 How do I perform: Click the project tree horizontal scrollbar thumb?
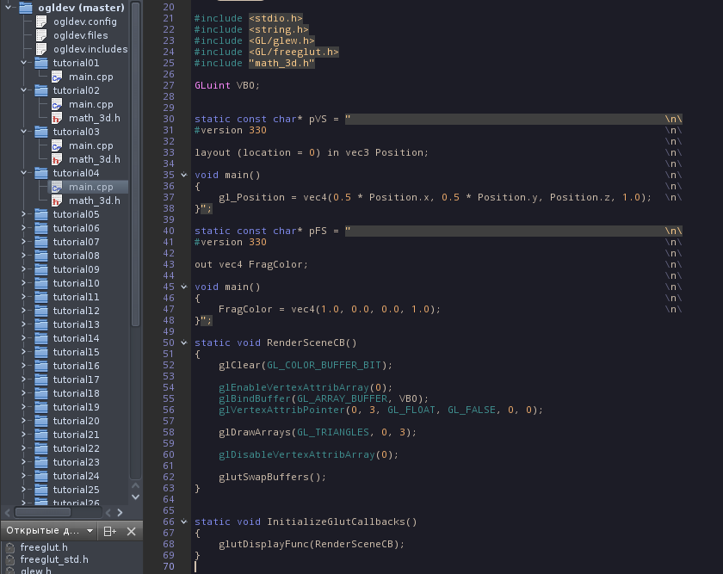[x=43, y=512]
